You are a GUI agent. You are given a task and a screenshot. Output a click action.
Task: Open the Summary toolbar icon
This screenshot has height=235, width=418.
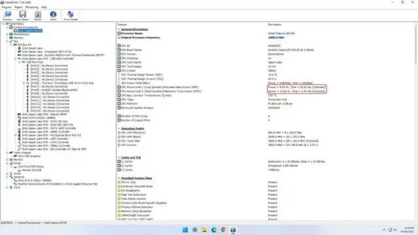click(7, 16)
